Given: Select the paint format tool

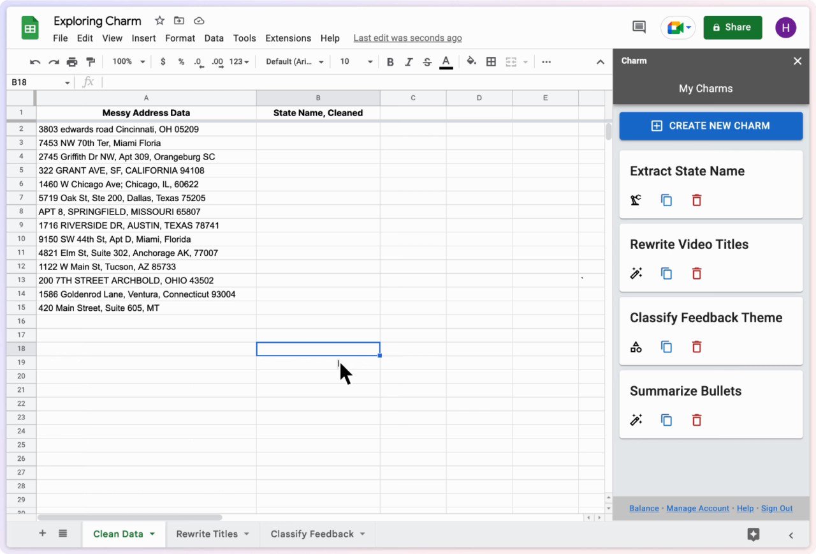Looking at the screenshot, I should coord(90,61).
